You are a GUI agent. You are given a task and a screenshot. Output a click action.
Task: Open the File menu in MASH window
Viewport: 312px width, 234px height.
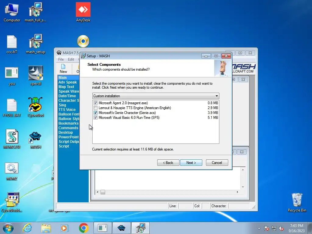(x=61, y=59)
